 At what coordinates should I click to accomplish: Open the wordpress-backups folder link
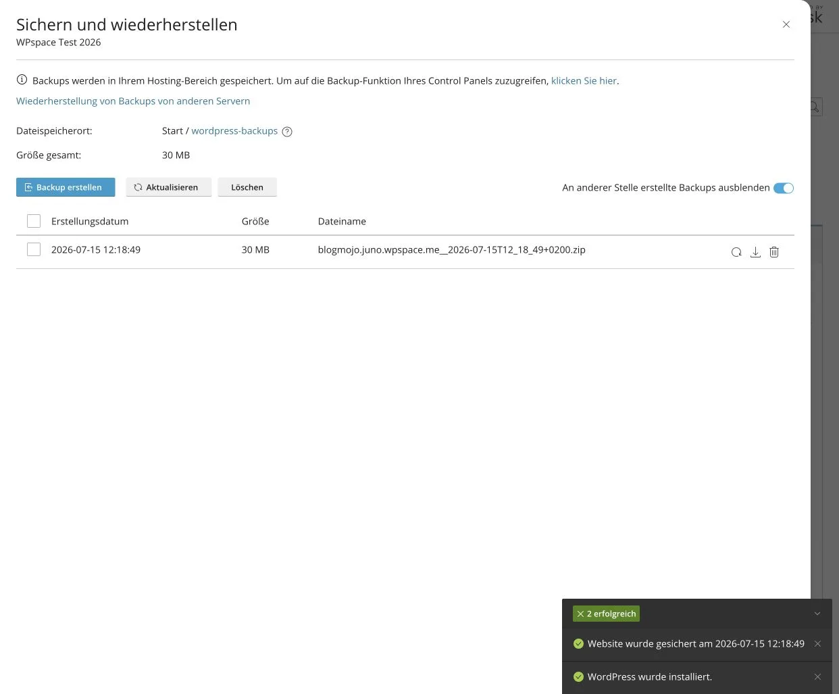[234, 130]
